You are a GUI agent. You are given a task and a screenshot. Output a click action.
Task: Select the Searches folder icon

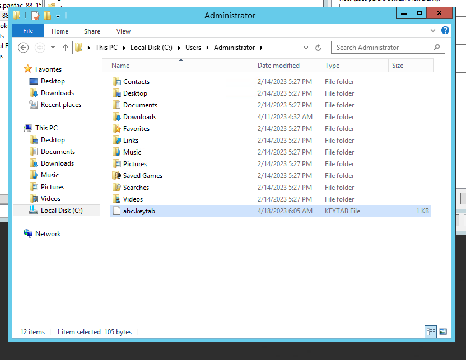pos(117,188)
